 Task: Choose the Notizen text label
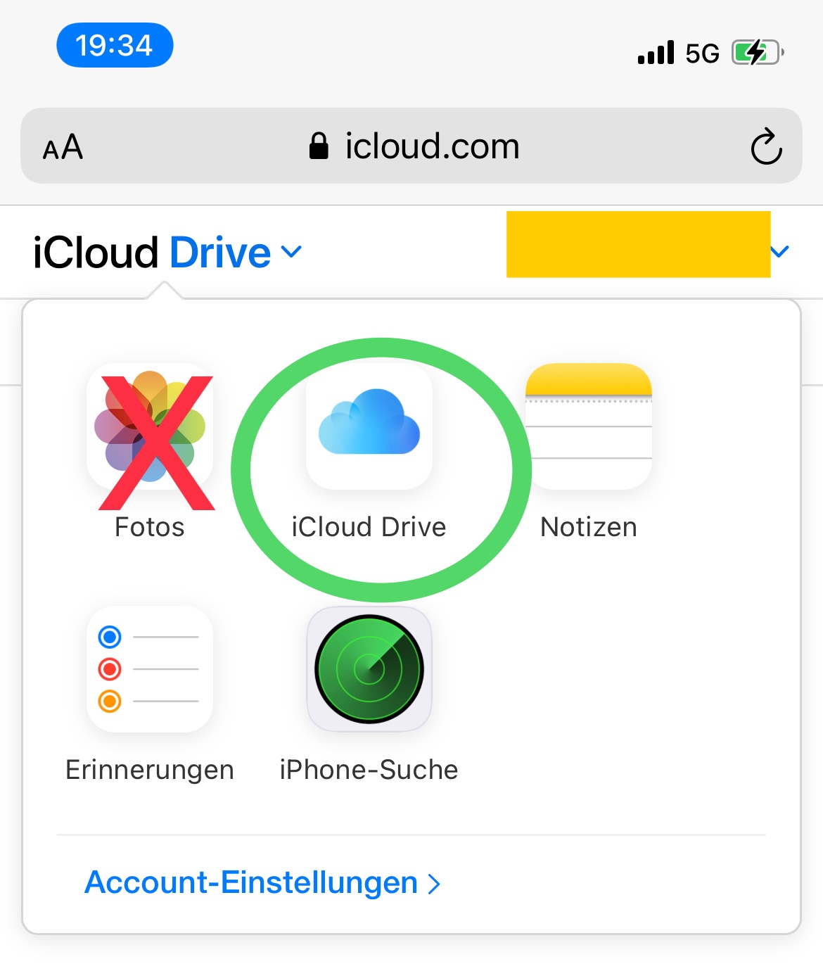coord(589,527)
